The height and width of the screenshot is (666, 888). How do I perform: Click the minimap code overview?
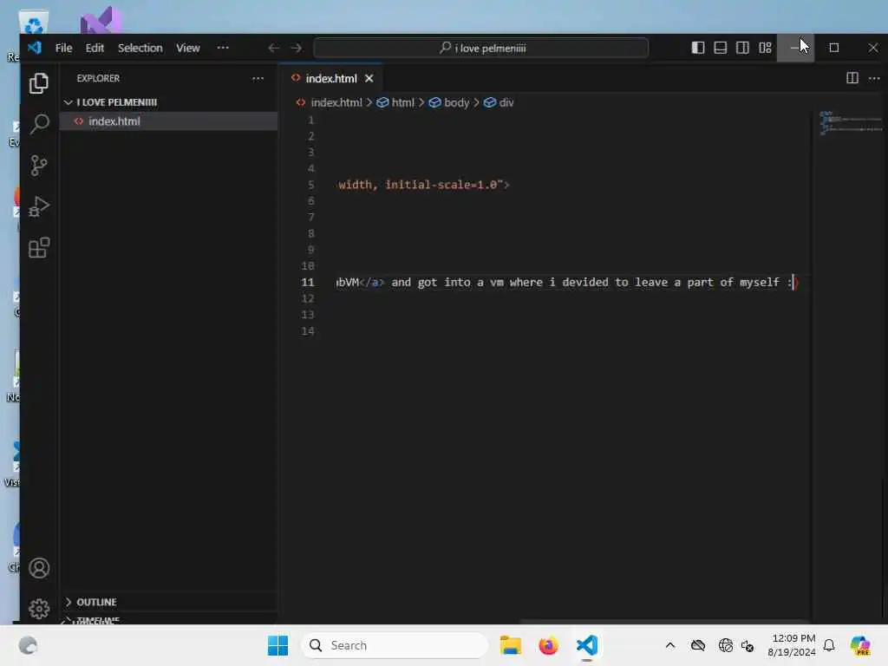pos(850,123)
